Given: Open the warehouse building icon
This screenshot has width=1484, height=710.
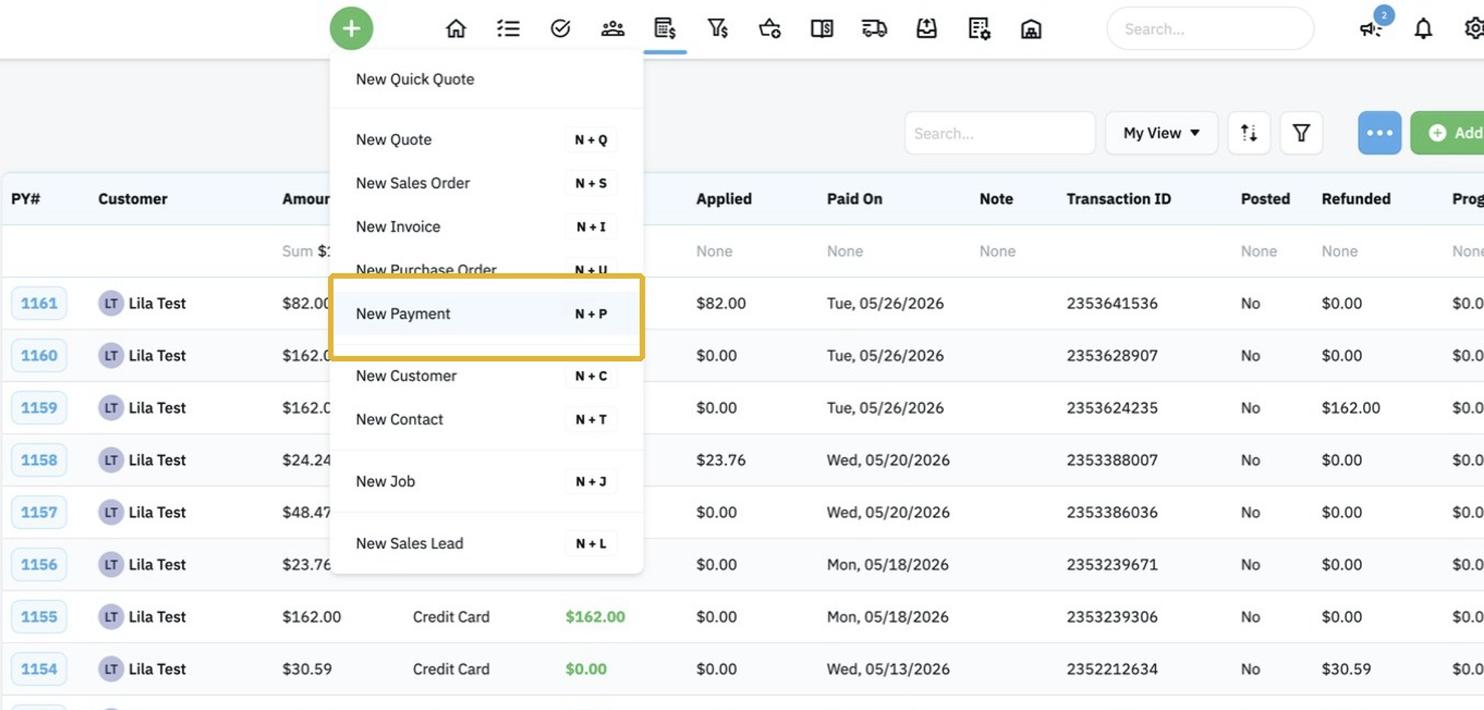Looking at the screenshot, I should pos(1031,29).
